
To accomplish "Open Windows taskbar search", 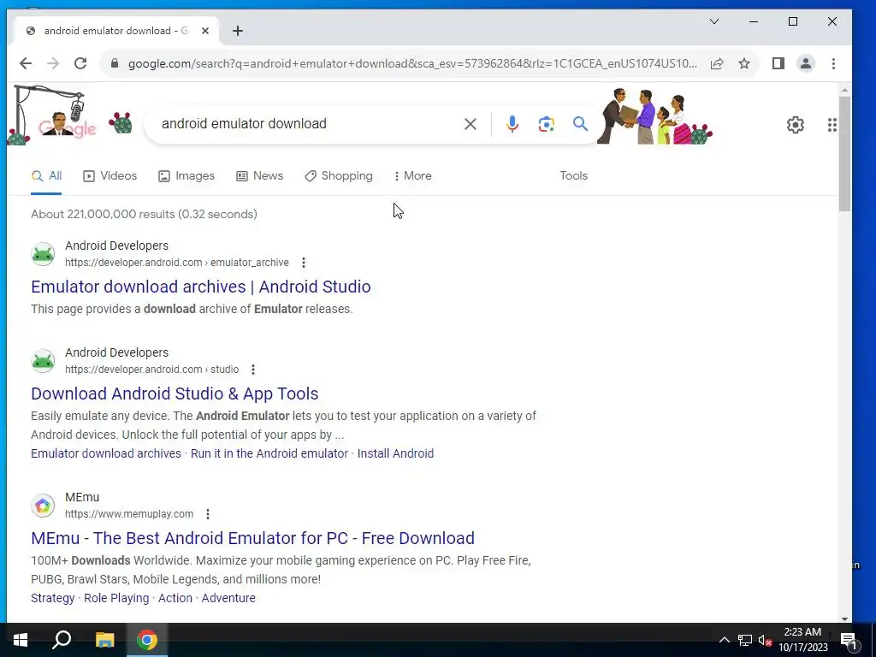I will tap(62, 640).
